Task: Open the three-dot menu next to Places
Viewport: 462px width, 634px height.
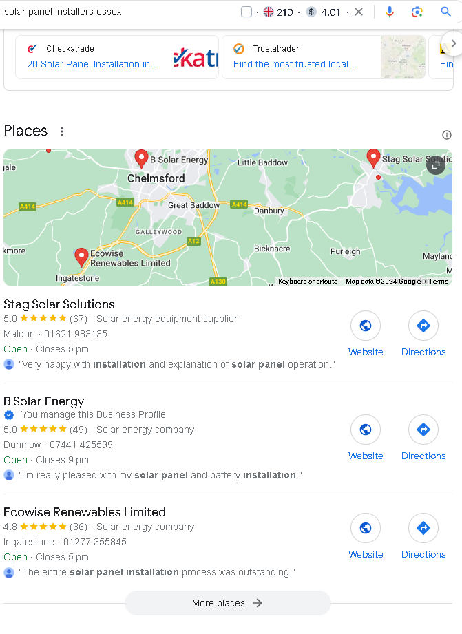Action: 62,131
